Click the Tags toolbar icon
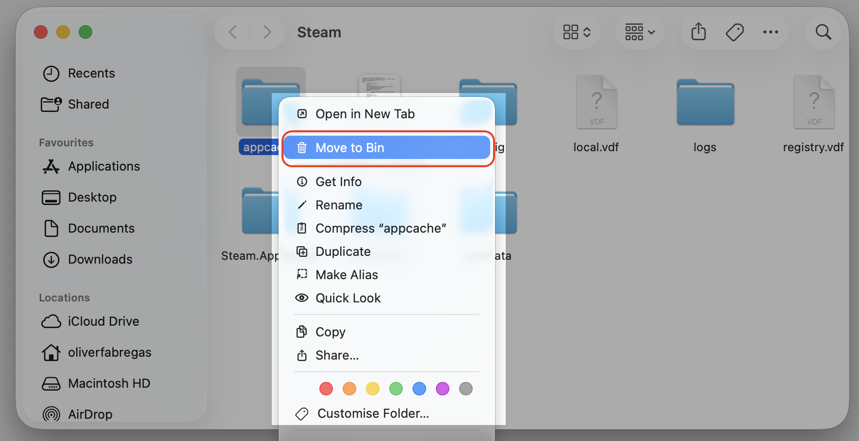The width and height of the screenshot is (859, 441). 735,32
